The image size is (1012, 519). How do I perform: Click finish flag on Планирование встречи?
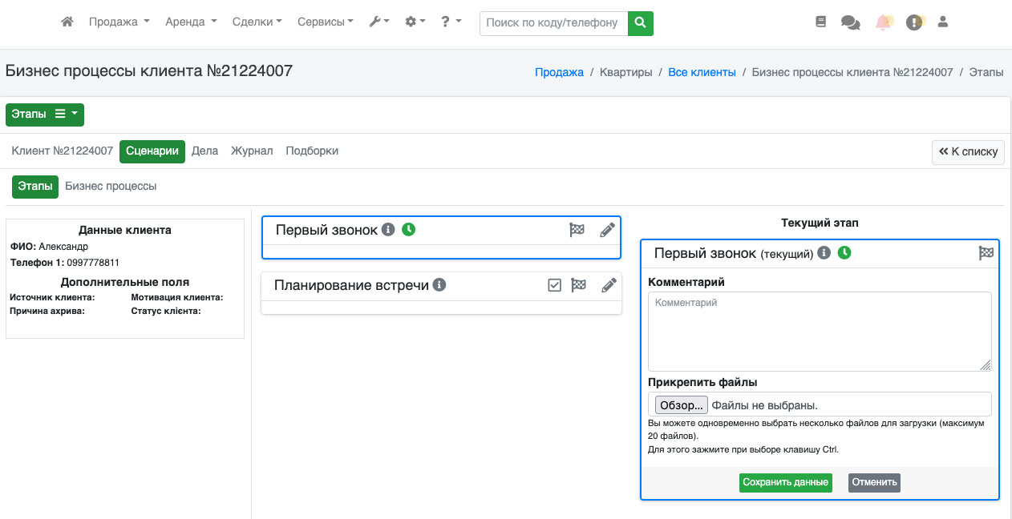pos(578,285)
